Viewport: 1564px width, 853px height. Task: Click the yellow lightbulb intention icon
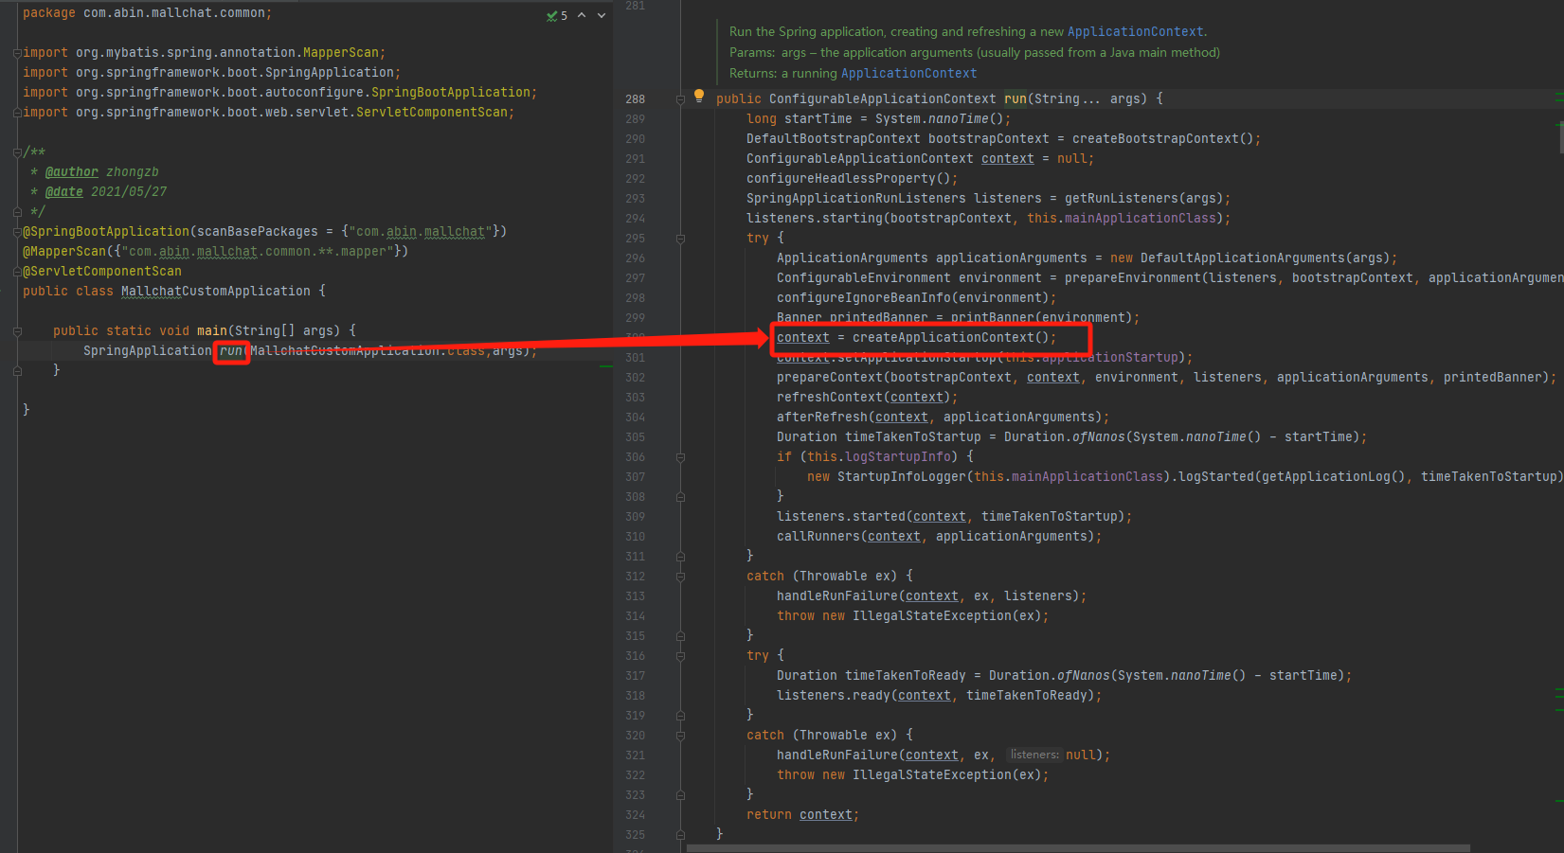point(699,96)
